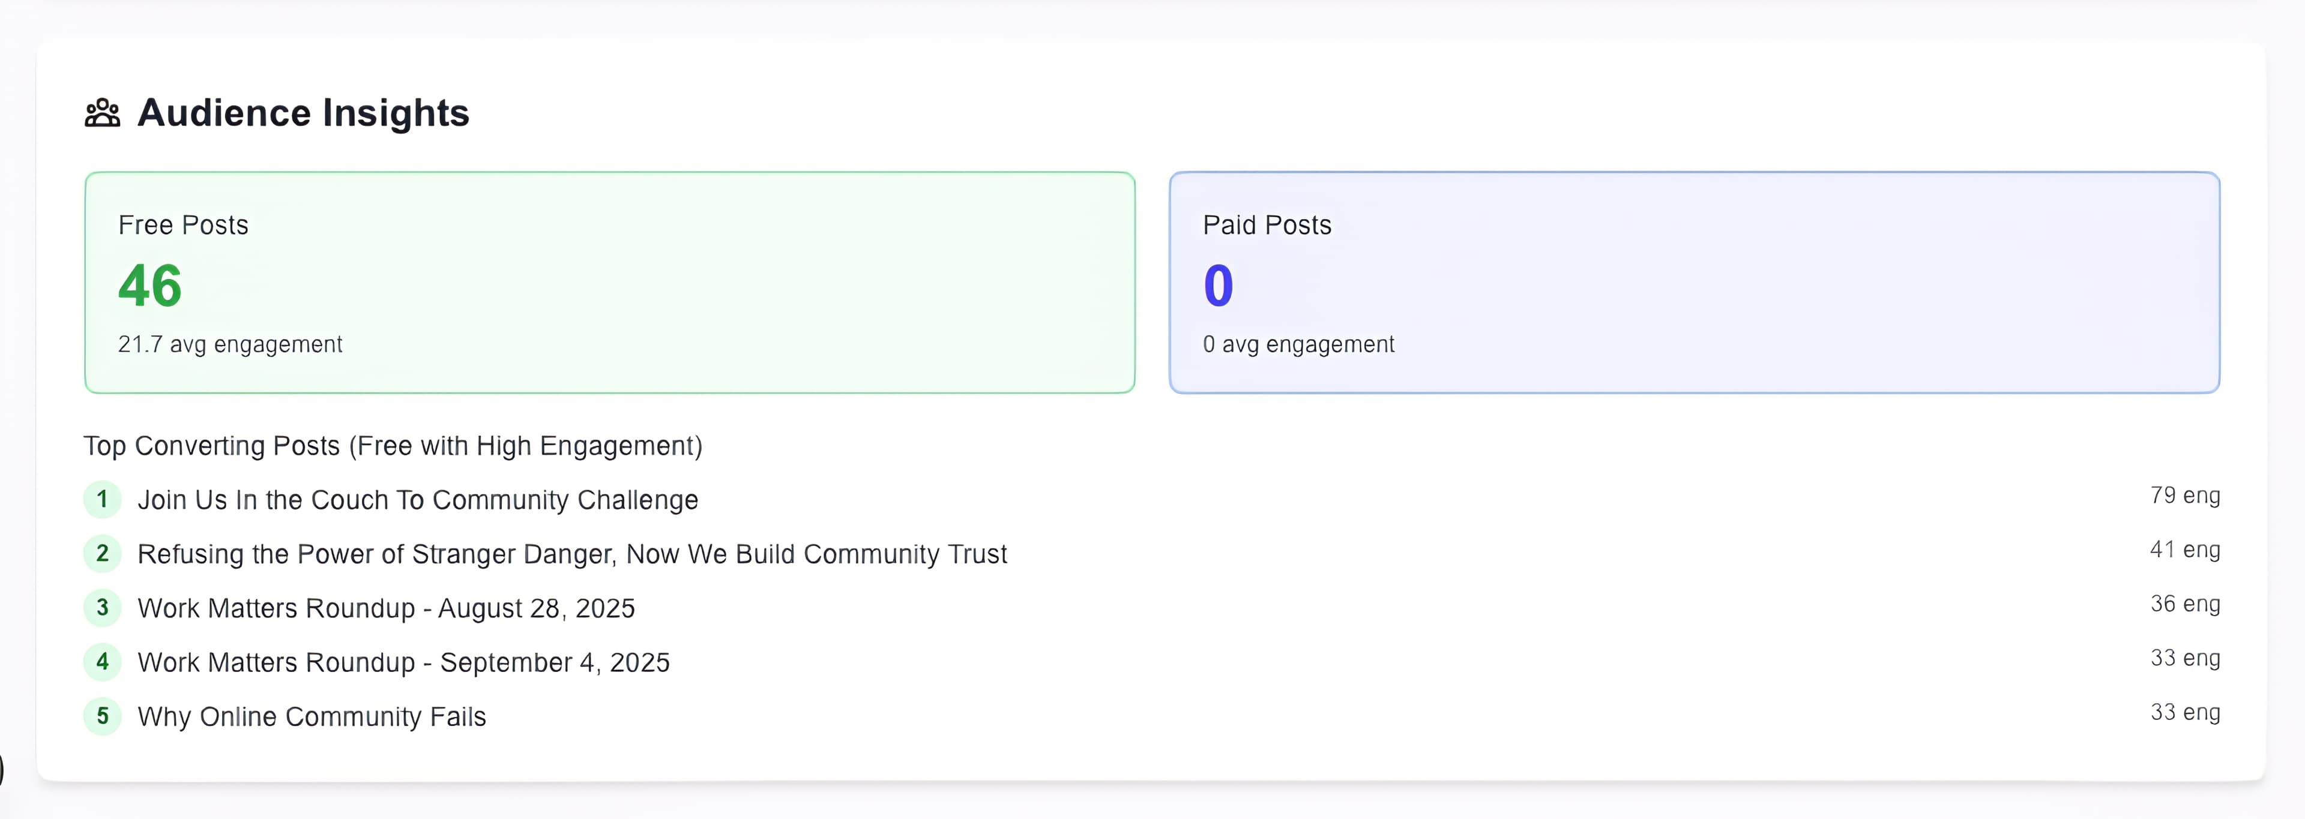Open Join Us In the Couch To Community Challenge
Image resolution: width=2305 pixels, height=819 pixels.
click(417, 500)
